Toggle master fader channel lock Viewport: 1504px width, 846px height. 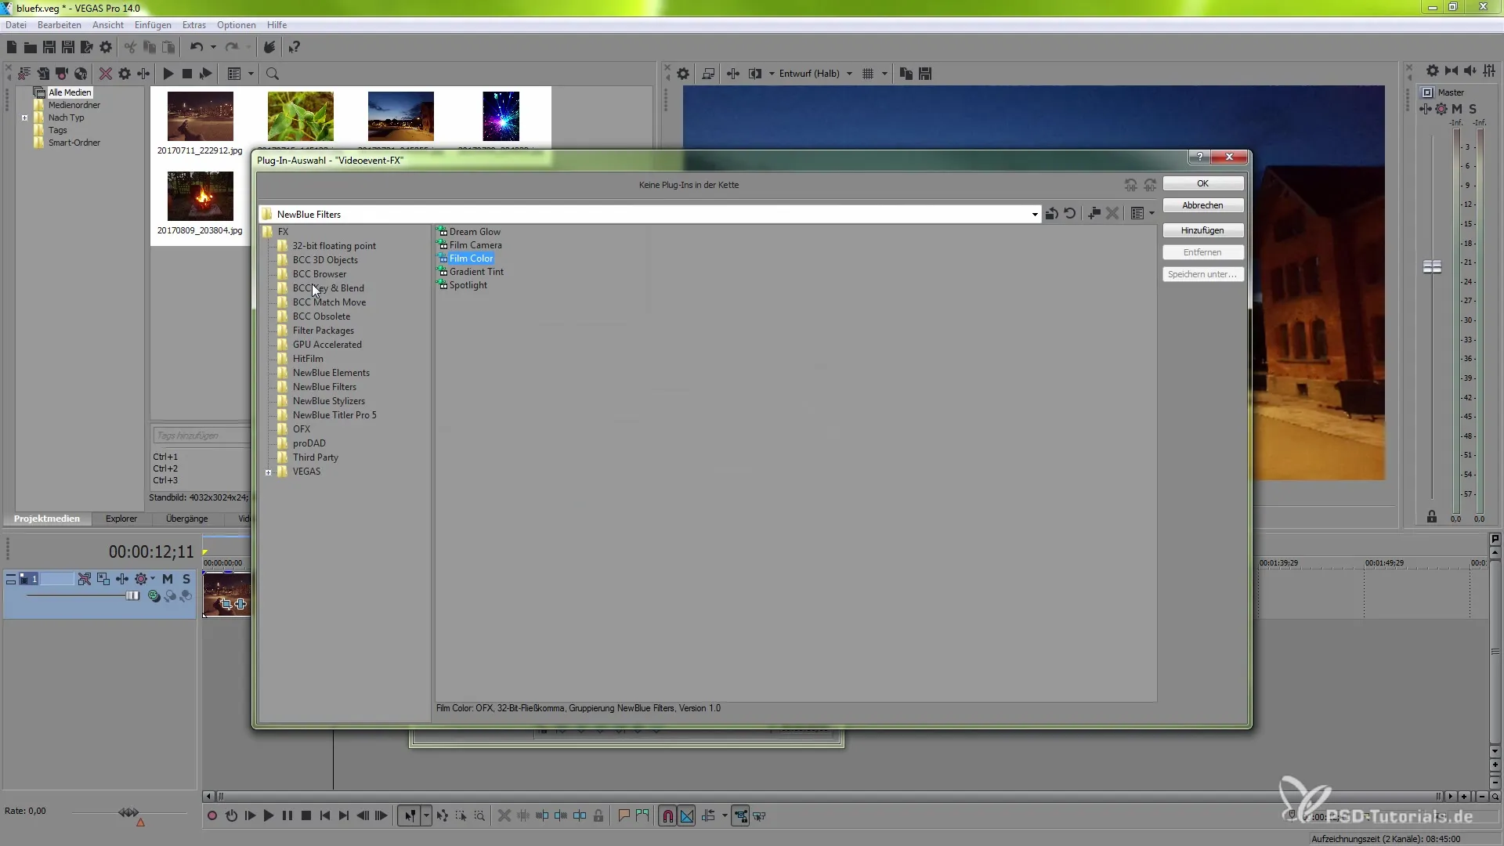1432,516
